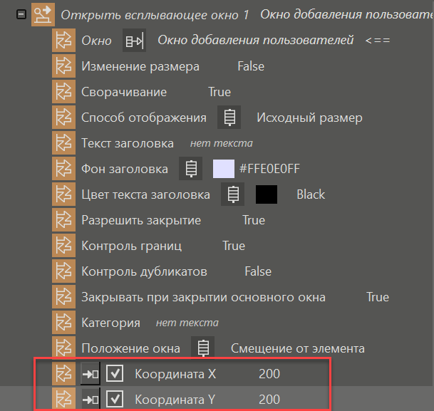Click the black 'Цвет текста заголовка' color swatch
Screen dimensions: 434x411
pos(267,194)
